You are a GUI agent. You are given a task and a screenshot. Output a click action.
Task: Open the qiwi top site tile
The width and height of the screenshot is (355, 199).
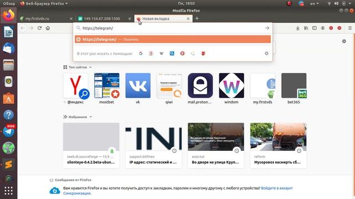(169, 88)
